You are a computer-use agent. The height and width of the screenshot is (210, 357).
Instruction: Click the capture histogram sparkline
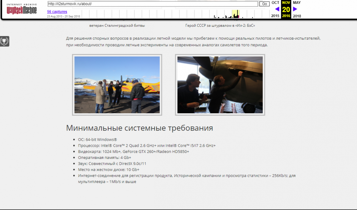pos(176,14)
